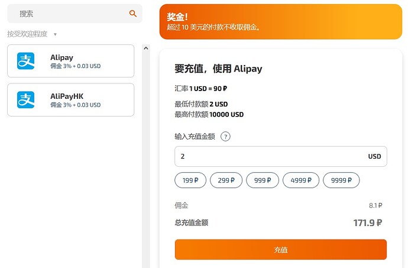Select the AliPayHK payment method
This screenshot has height=268, width=408.
pyautogui.click(x=71, y=100)
